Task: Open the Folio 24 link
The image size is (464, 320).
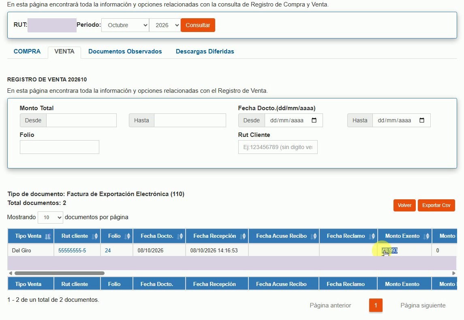Action: [108, 250]
